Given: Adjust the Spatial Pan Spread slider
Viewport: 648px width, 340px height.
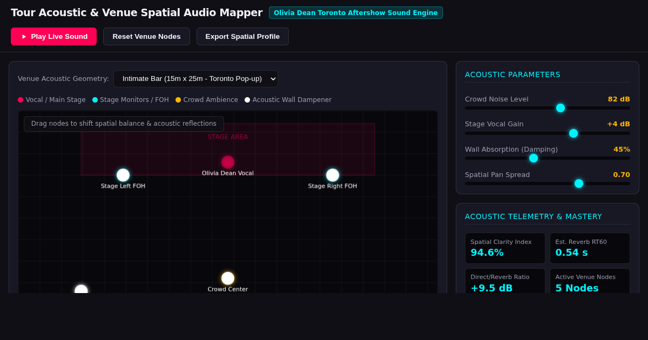Looking at the screenshot, I should (x=548, y=183).
